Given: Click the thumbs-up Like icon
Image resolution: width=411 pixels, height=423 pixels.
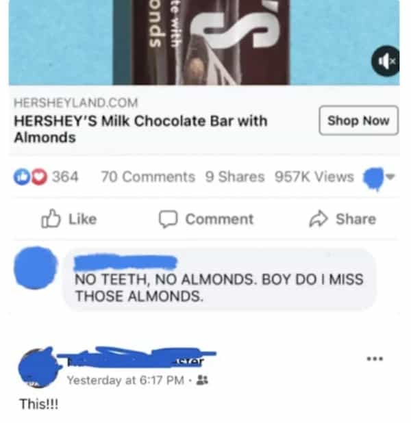Looking at the screenshot, I should pos(51,218).
